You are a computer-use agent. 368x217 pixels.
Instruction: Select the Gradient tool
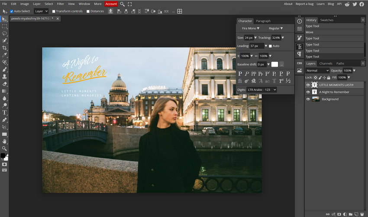(x=4, y=91)
